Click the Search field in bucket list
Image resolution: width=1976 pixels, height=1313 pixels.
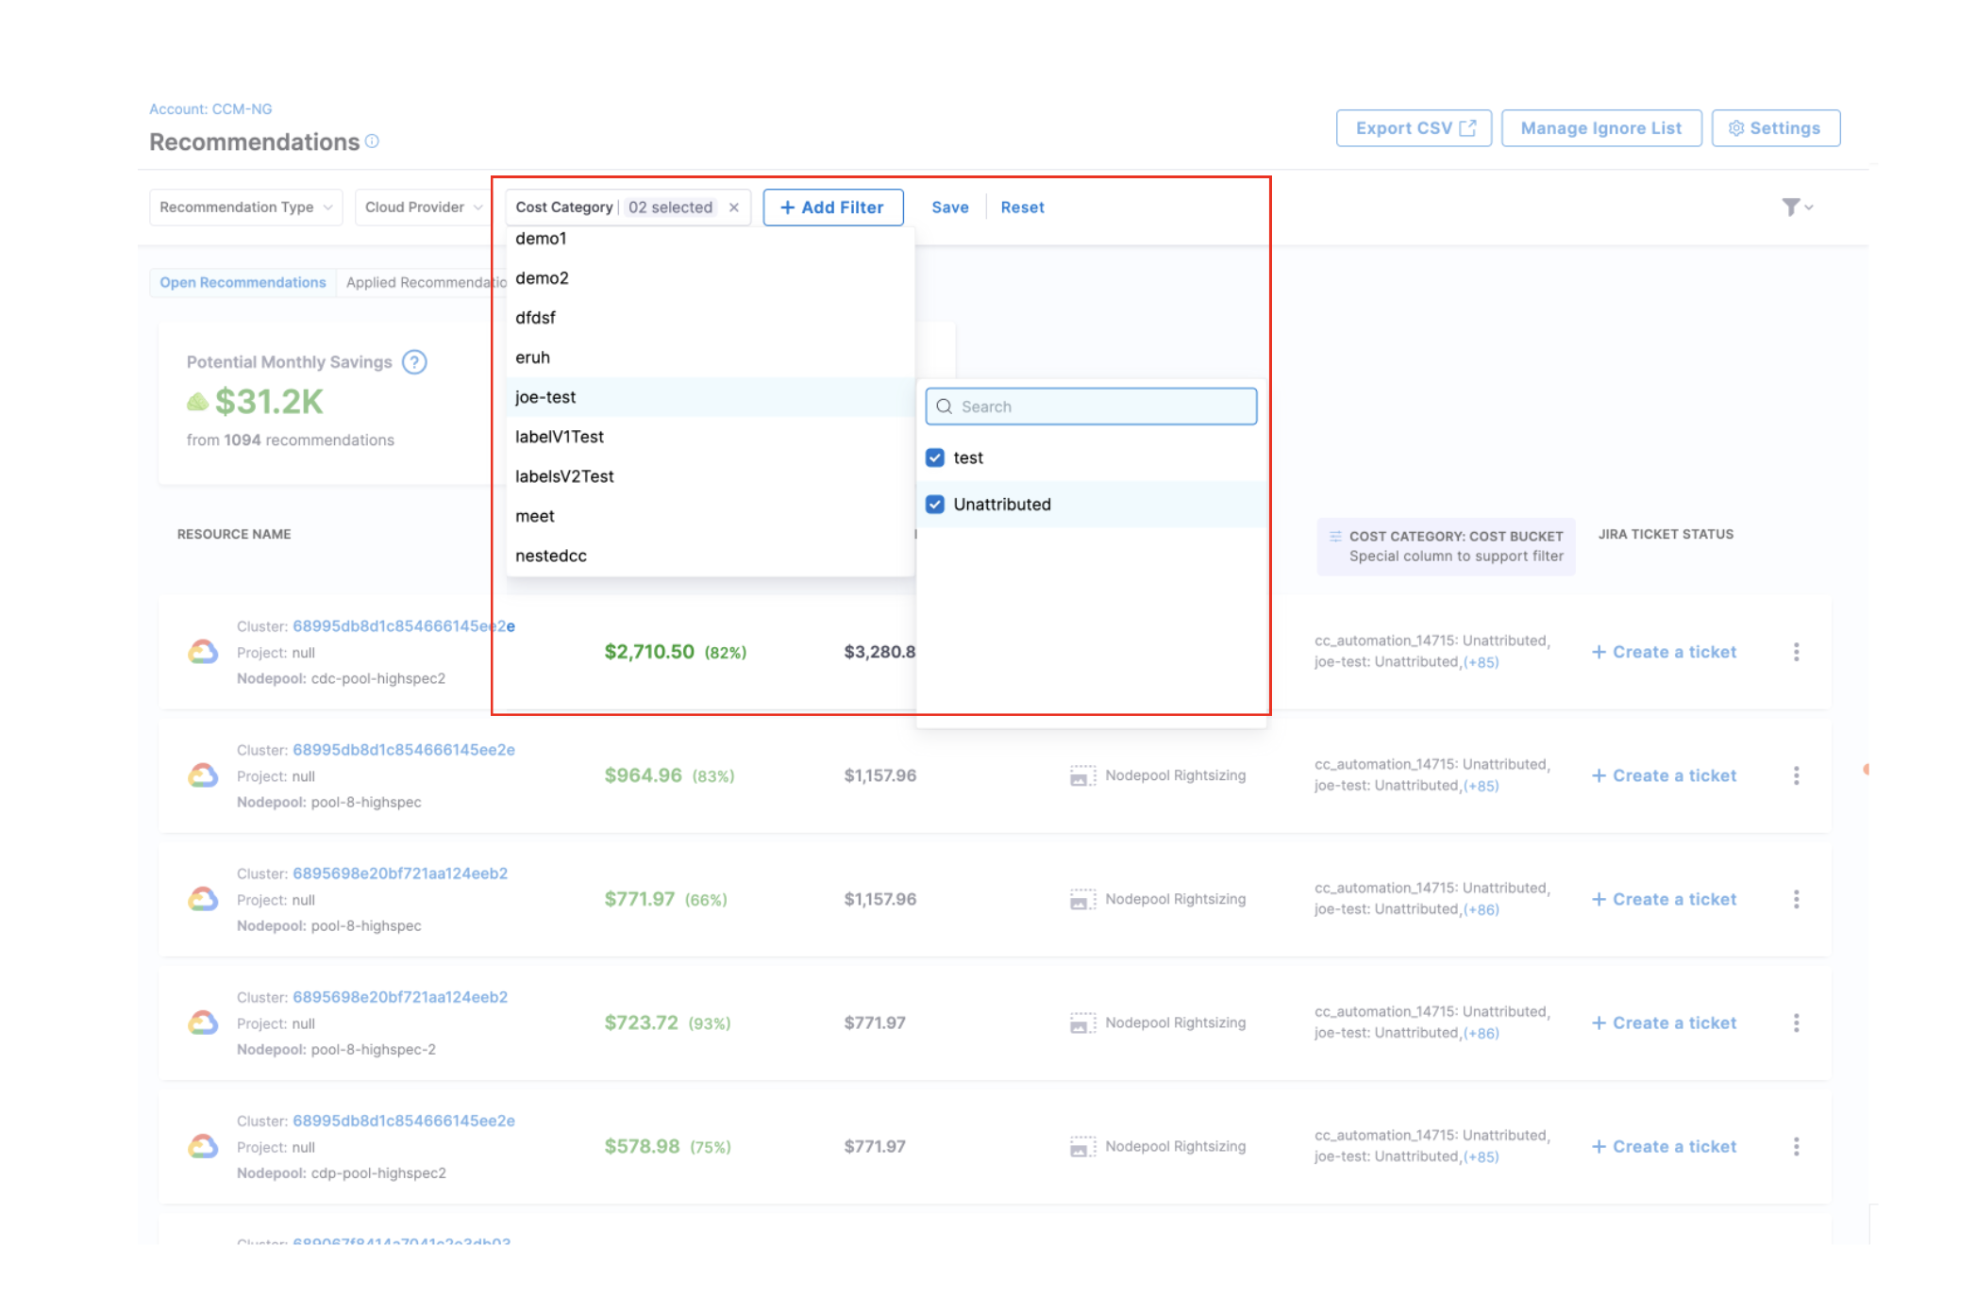click(x=1091, y=407)
